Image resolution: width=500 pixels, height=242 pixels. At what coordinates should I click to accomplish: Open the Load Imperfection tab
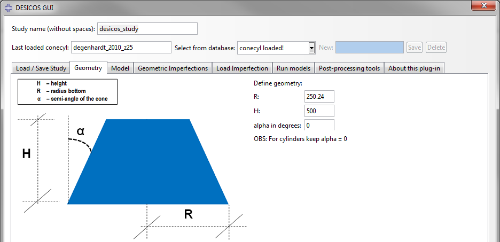click(242, 68)
